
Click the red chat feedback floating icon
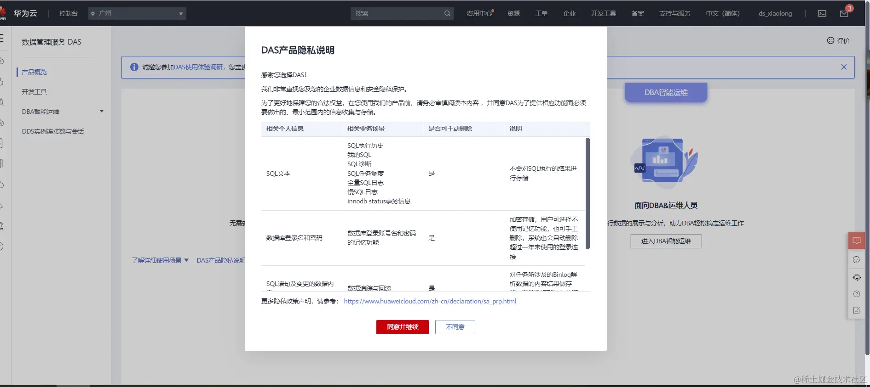click(857, 241)
